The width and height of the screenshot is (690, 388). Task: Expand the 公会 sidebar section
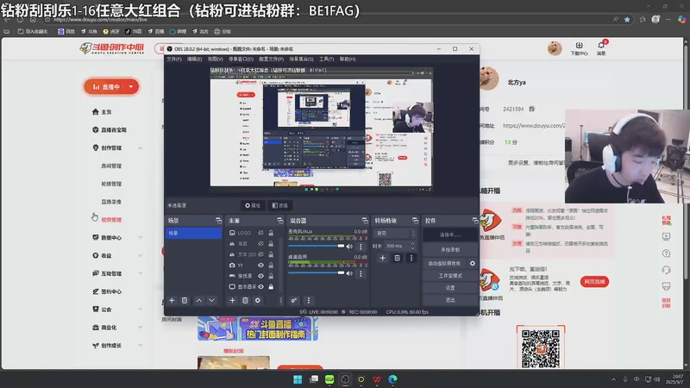coord(141,310)
